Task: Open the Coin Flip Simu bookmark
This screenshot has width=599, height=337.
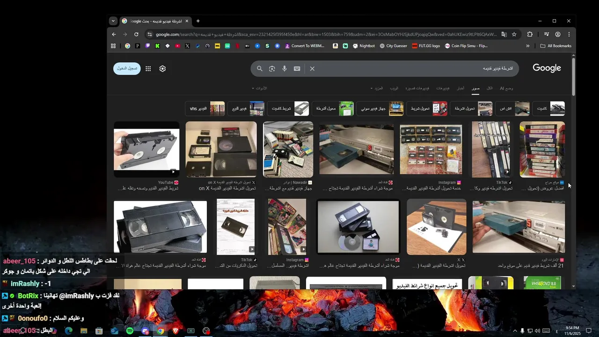Action: (466, 46)
